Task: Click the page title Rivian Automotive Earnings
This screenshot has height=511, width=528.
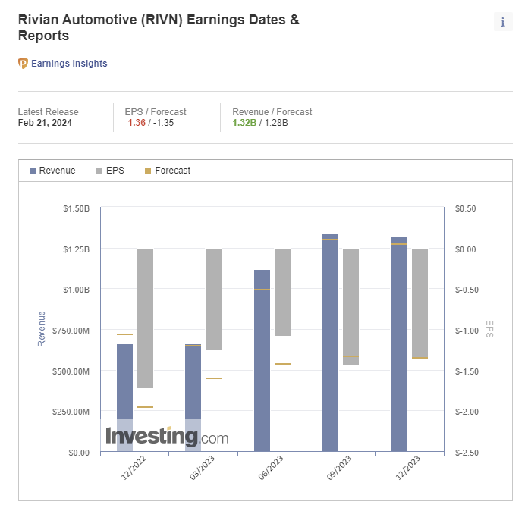Action: point(159,27)
